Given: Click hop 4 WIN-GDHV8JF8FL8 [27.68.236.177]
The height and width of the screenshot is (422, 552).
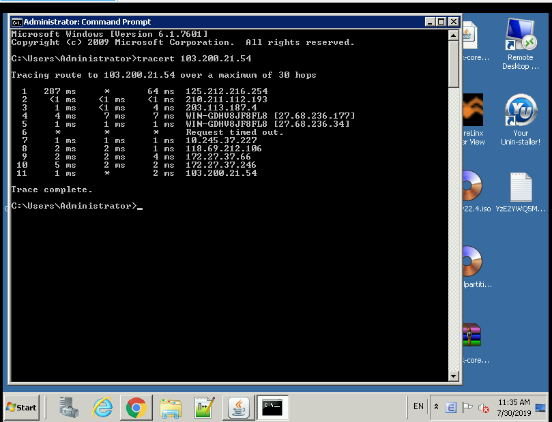Looking at the screenshot, I should [x=270, y=116].
